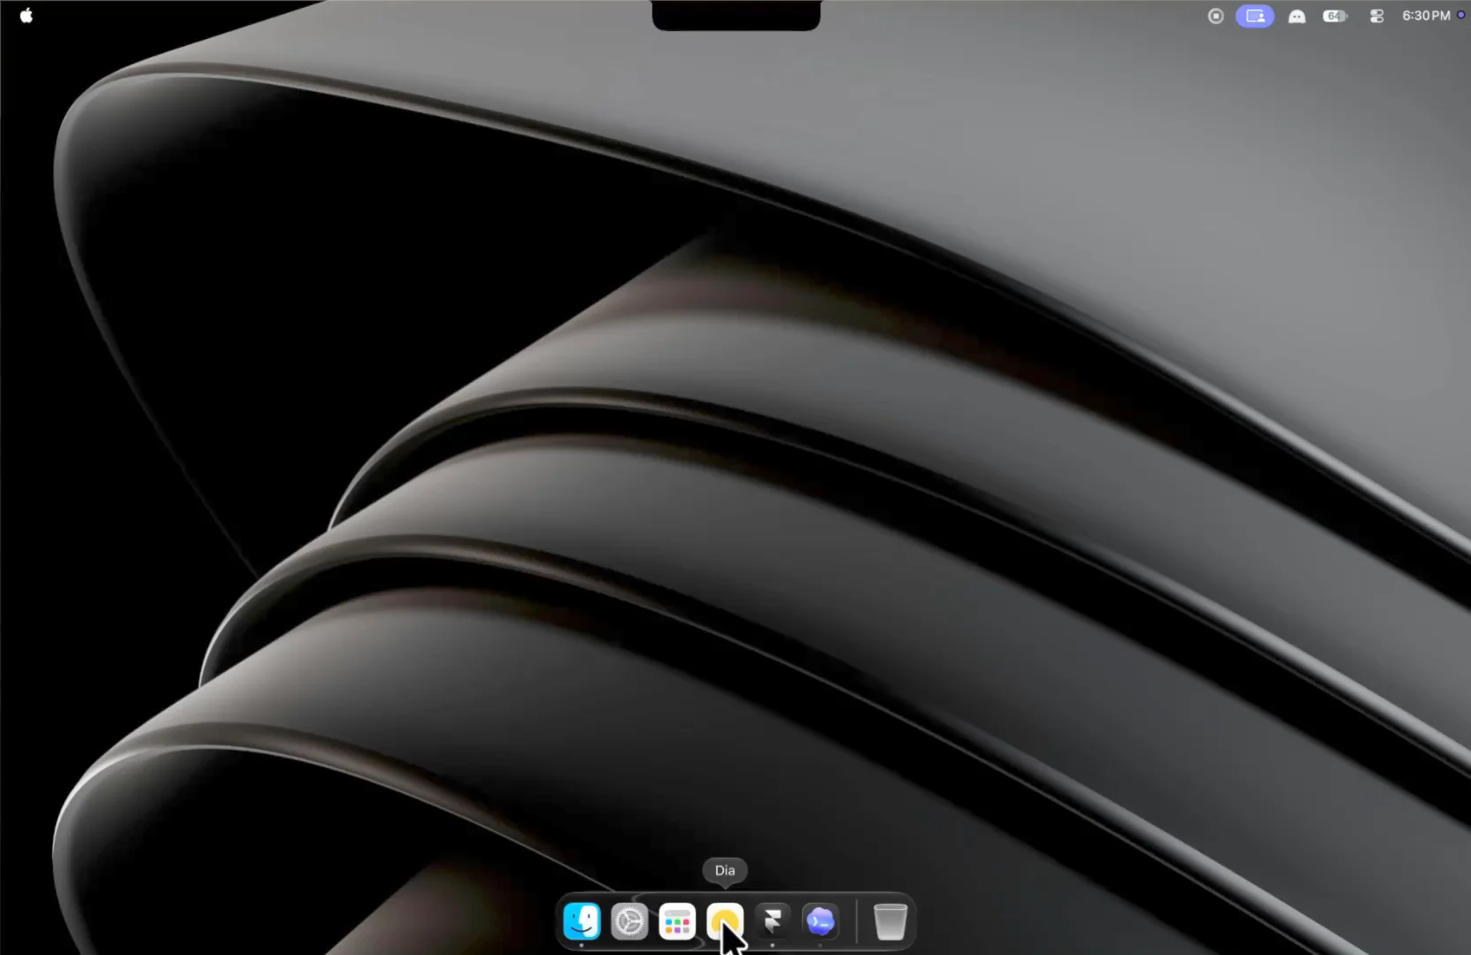1471x955 pixels.
Task: Click the 6:30 PM clock
Action: 1426,16
